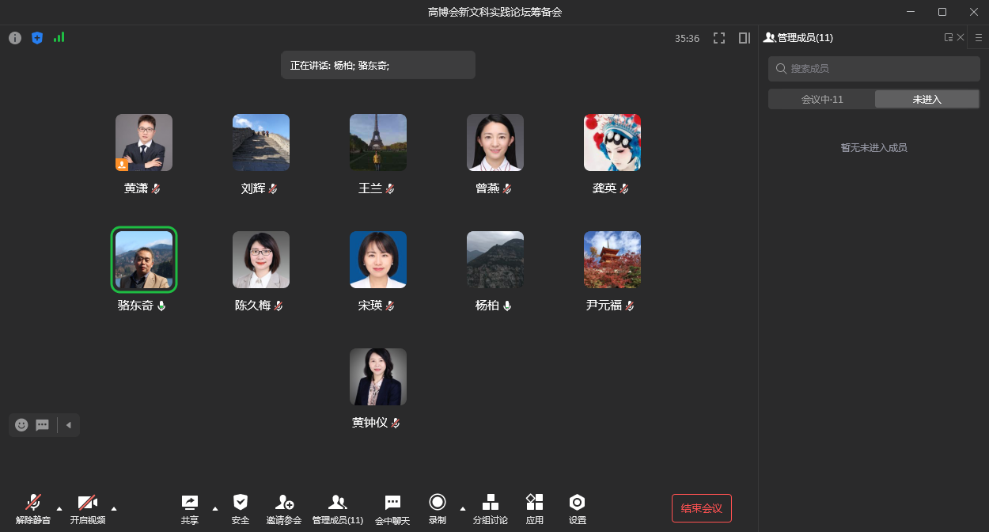The height and width of the screenshot is (532, 989).
Task: Expand audio options arrow beside 解除静音
Action: coord(59,508)
